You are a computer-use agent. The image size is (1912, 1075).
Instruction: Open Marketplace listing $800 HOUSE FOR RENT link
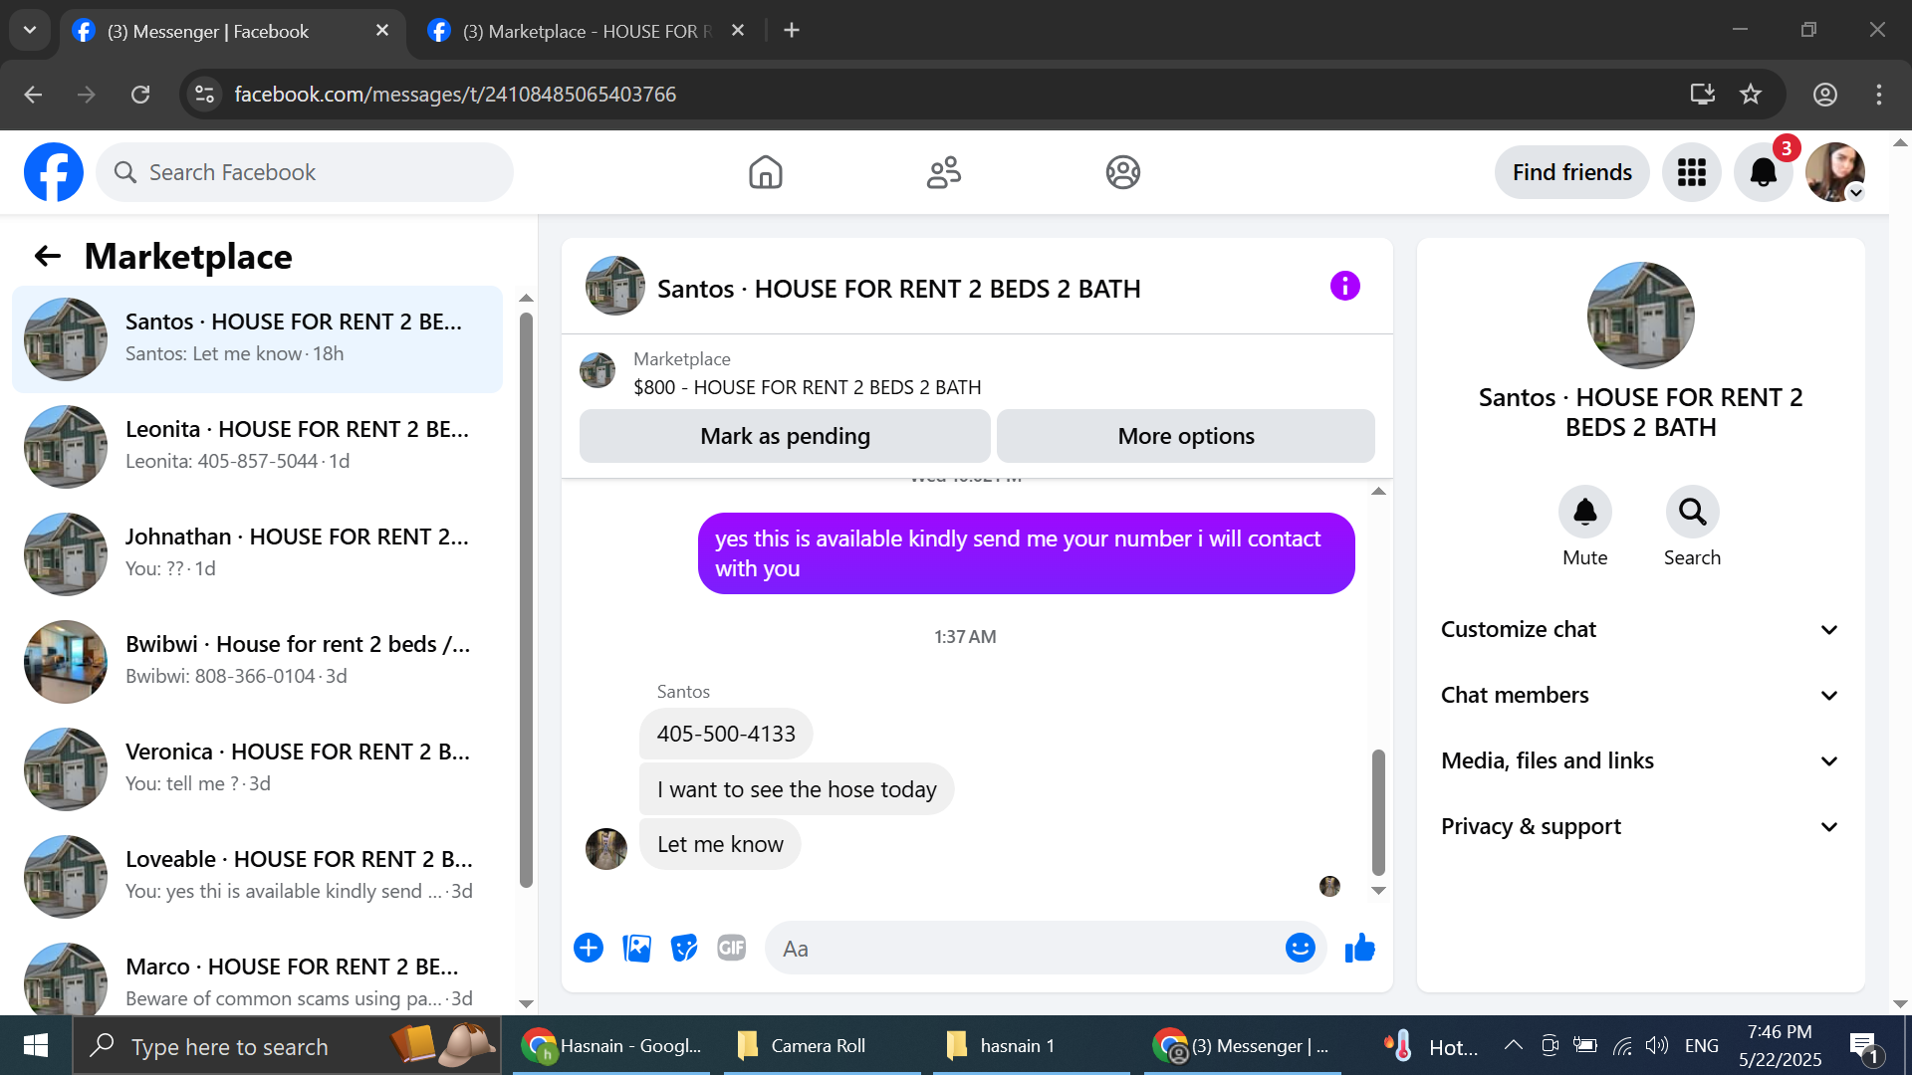coord(808,387)
